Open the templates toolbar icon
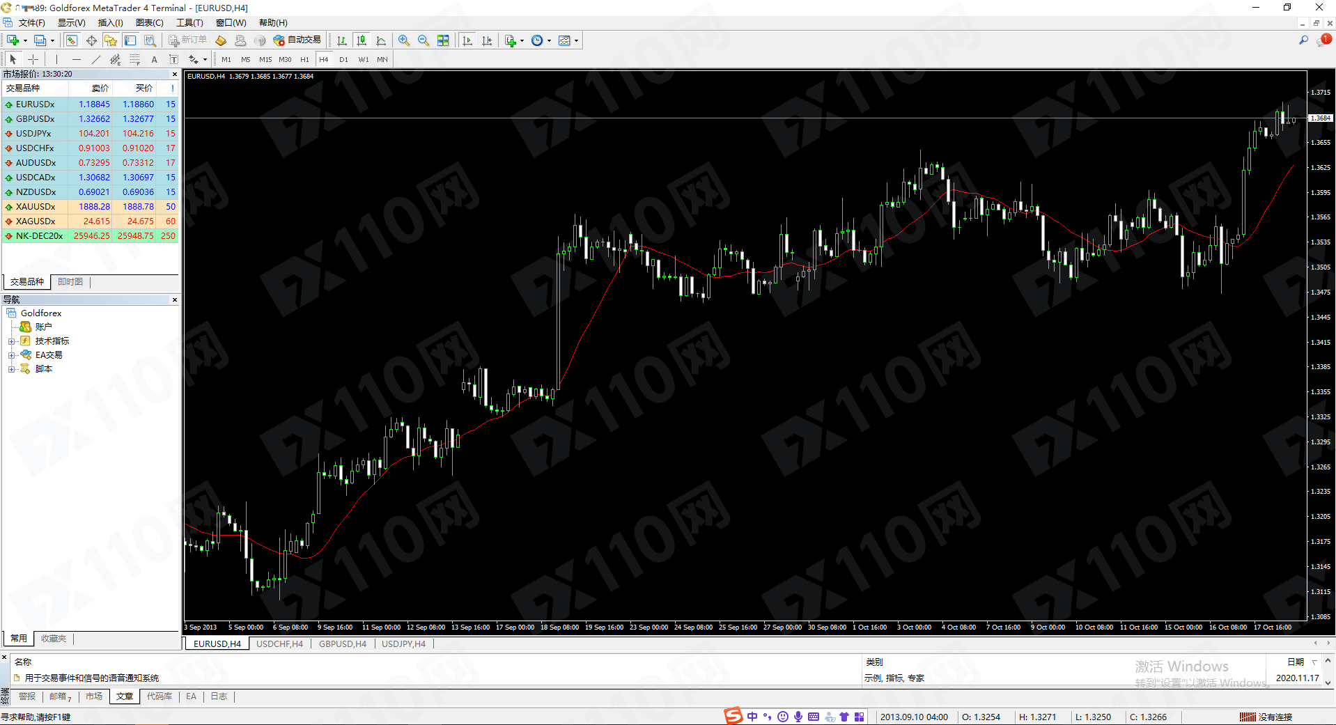 click(x=564, y=40)
